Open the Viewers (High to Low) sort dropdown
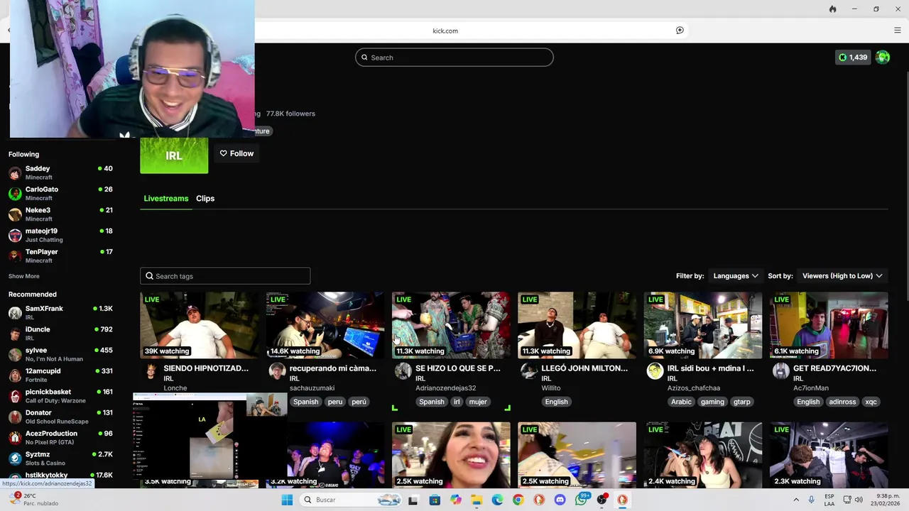 coord(842,276)
